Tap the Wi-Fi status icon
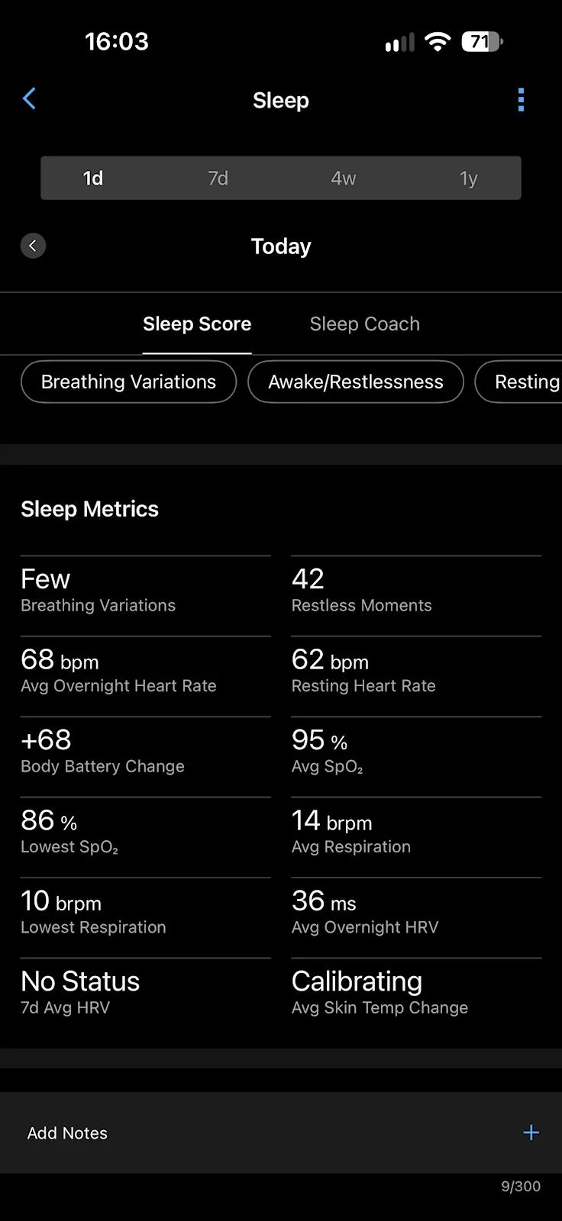The width and height of the screenshot is (562, 1221). tap(438, 41)
